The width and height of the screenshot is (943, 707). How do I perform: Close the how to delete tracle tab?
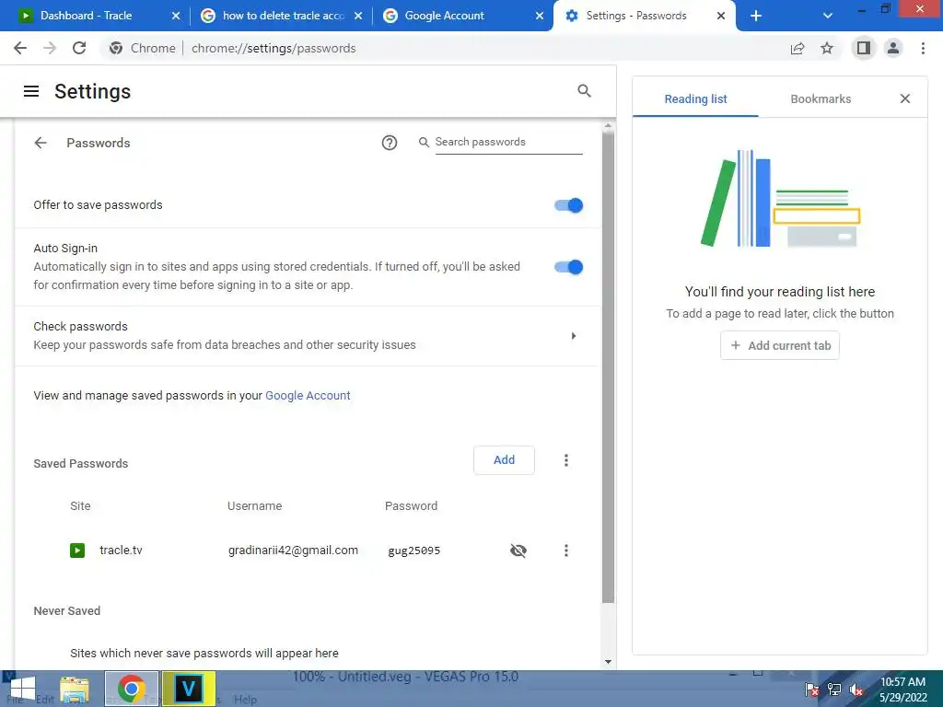click(358, 16)
